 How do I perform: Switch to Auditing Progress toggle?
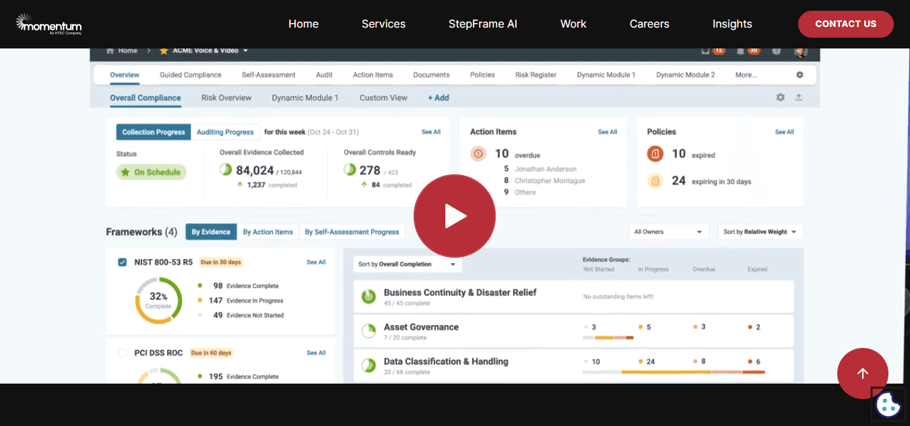pos(225,133)
